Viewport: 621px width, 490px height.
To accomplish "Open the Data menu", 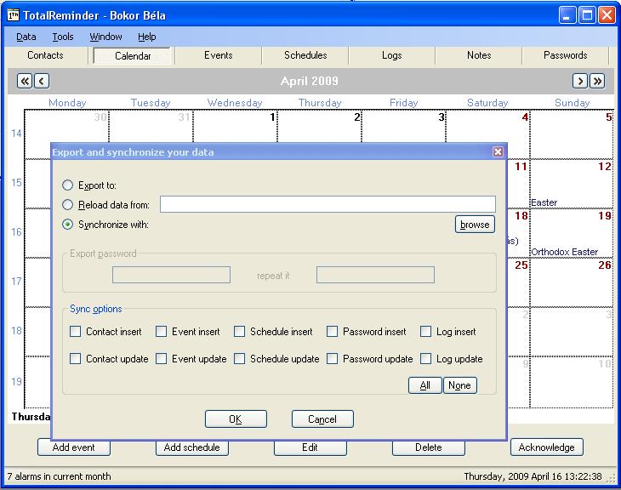I will point(26,37).
